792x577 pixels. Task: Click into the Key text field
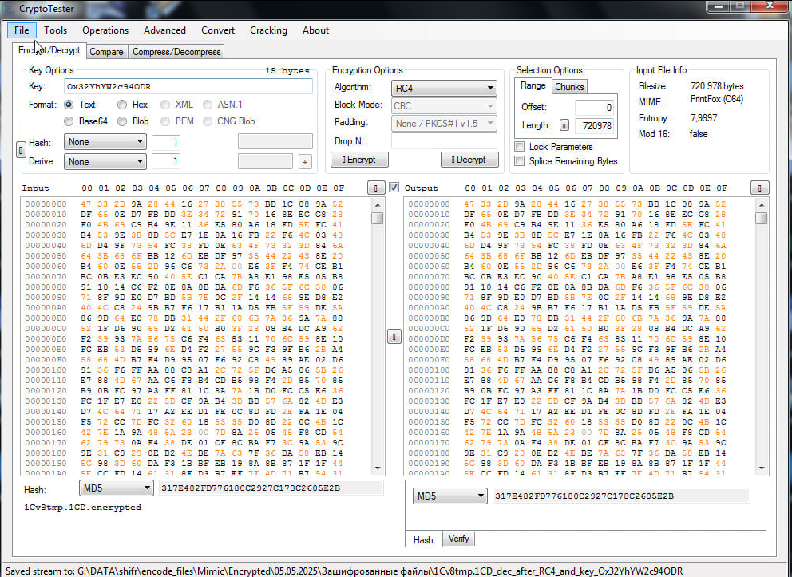tap(188, 86)
